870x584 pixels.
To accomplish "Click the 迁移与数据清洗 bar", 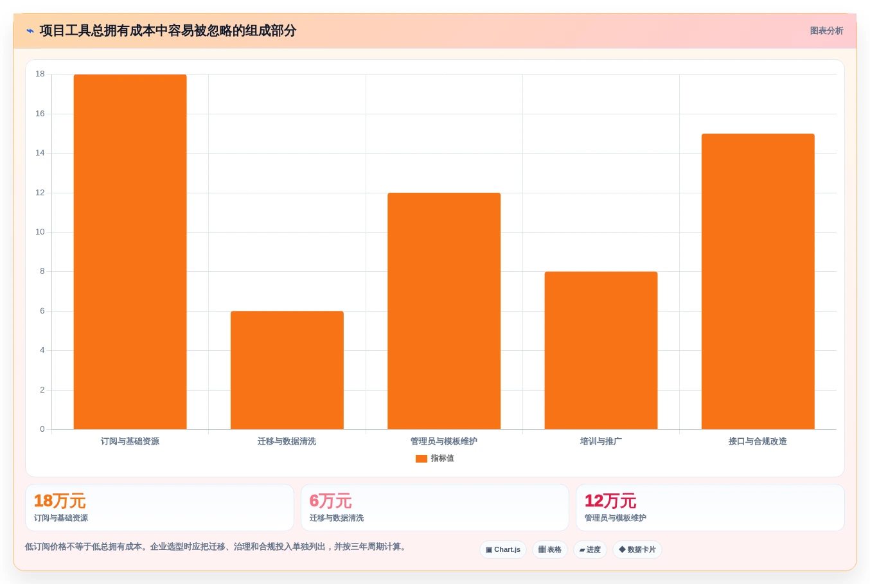I will [x=287, y=370].
